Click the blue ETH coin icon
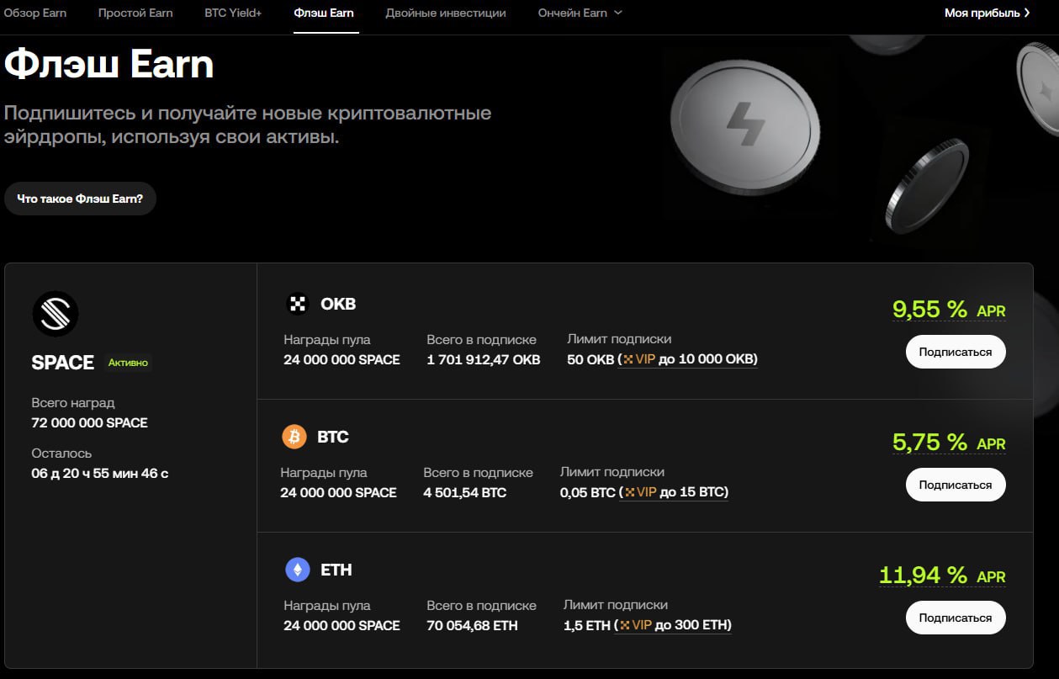The height and width of the screenshot is (679, 1059). click(297, 570)
